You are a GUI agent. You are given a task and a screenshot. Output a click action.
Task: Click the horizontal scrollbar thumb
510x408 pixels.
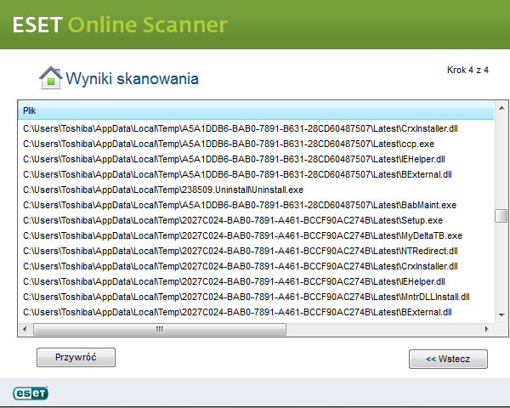pyautogui.click(x=160, y=329)
